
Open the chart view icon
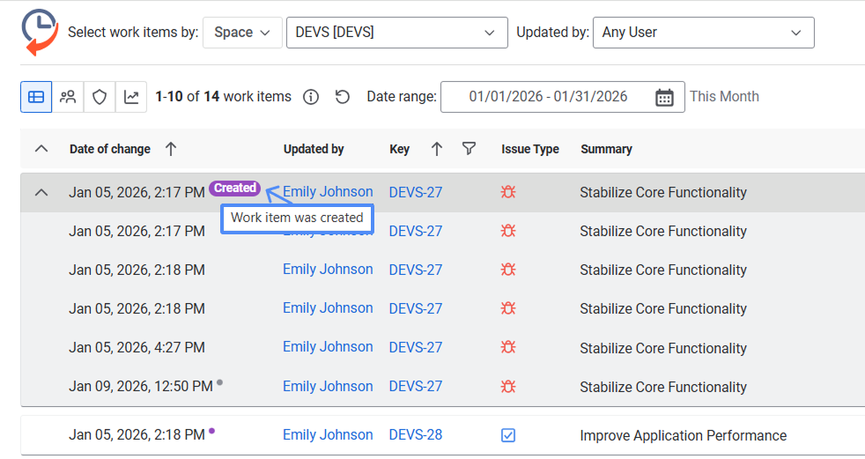[131, 97]
